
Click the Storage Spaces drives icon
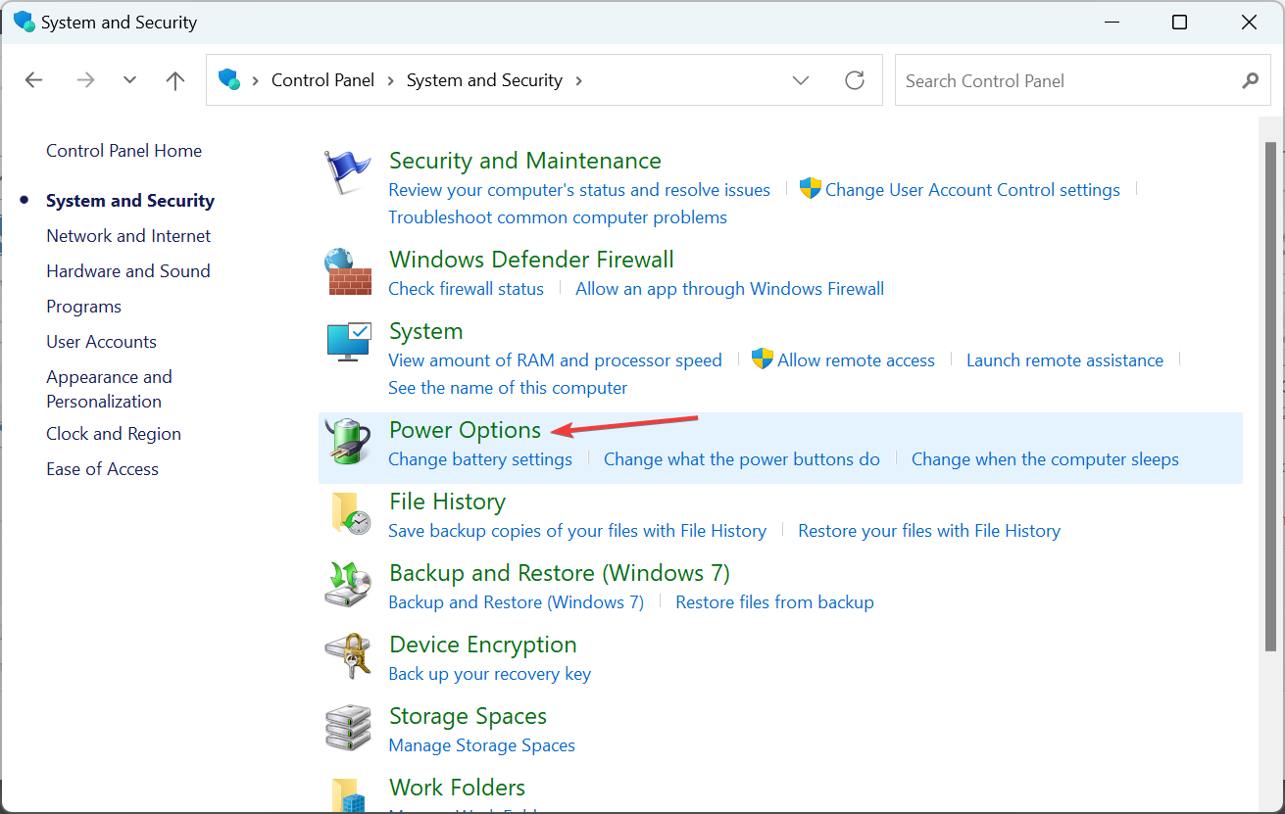click(348, 728)
